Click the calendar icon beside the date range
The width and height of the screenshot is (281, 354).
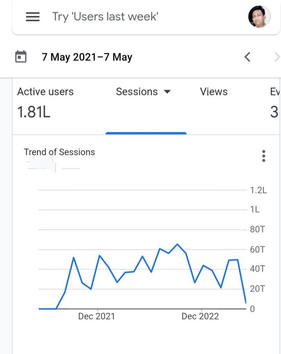tap(21, 57)
